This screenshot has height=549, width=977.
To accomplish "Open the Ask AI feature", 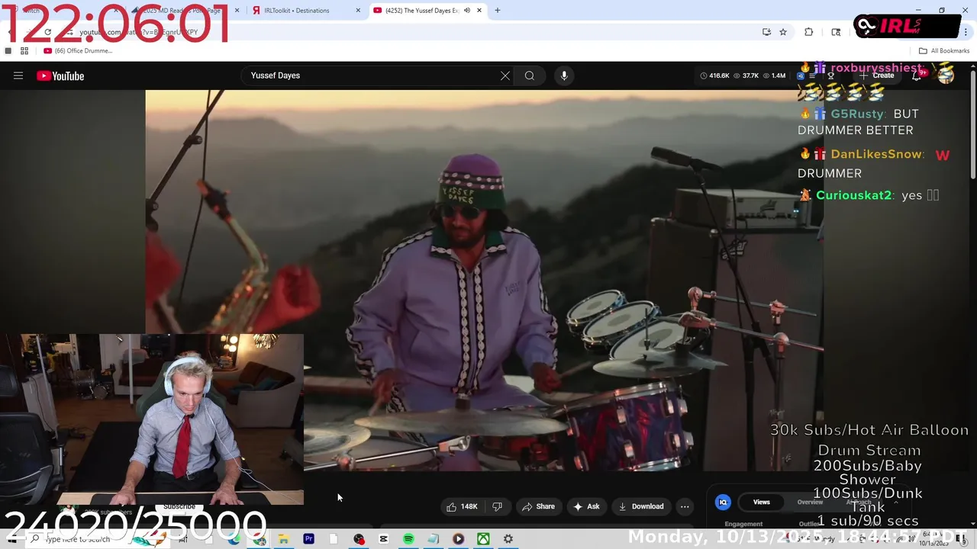I will [586, 506].
